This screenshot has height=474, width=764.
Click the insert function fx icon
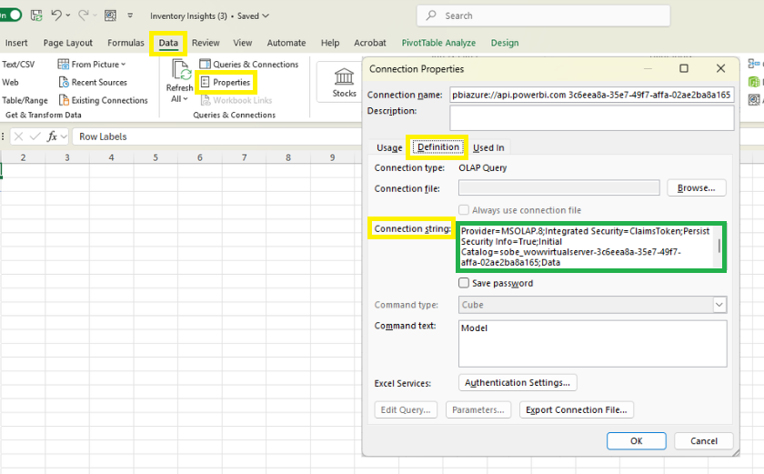point(53,136)
